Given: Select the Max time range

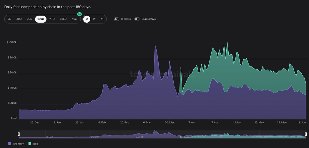Looking at the screenshot, I should pyautogui.click(x=74, y=19).
